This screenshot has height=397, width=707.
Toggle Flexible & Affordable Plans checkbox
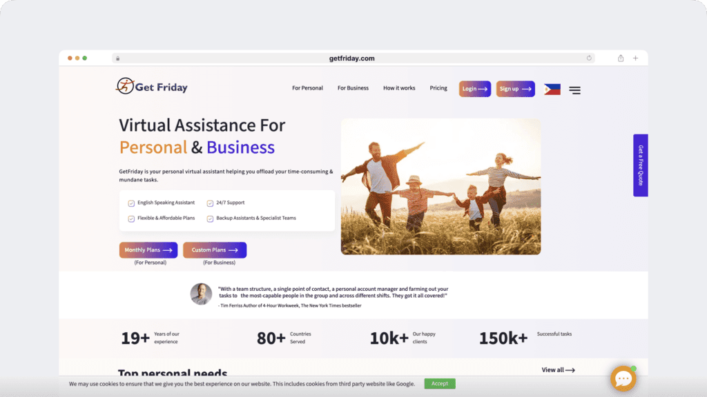(131, 218)
